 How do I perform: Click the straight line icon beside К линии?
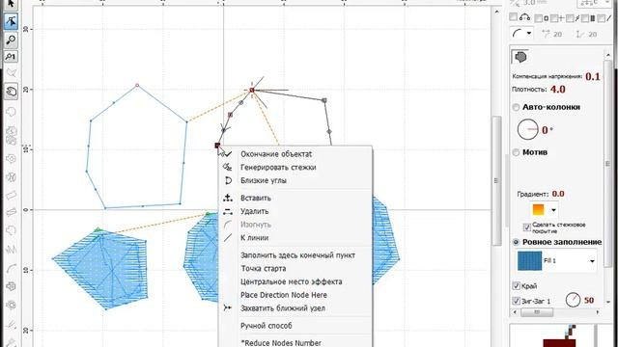[228, 238]
